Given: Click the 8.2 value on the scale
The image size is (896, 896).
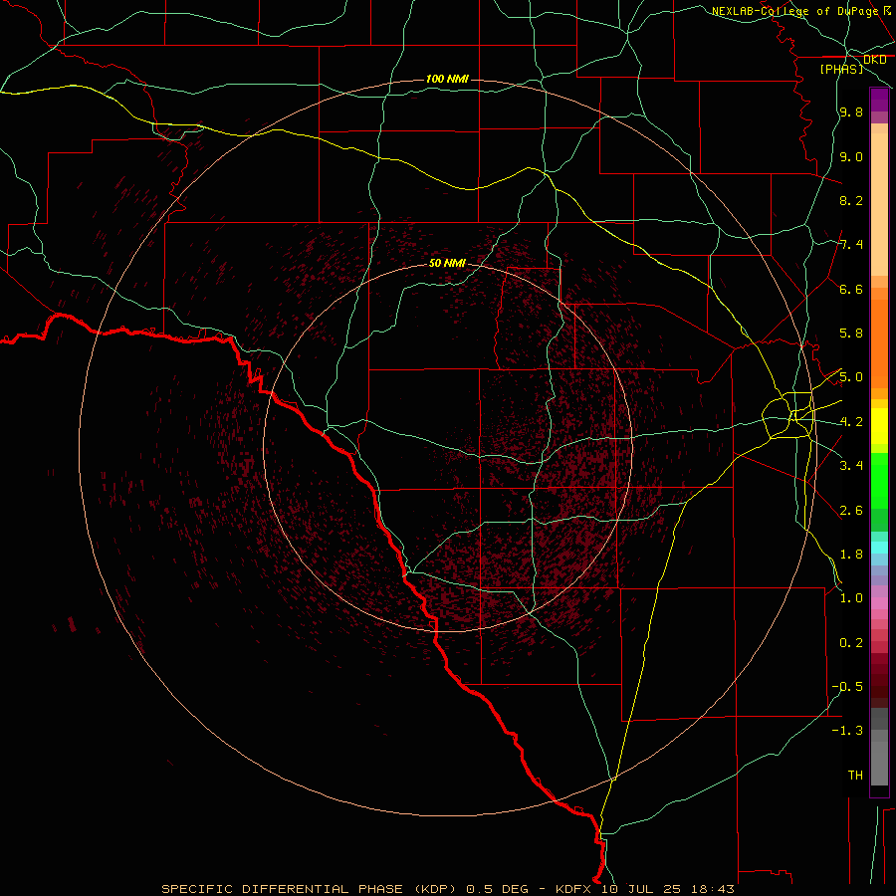Looking at the screenshot, I should click(851, 200).
